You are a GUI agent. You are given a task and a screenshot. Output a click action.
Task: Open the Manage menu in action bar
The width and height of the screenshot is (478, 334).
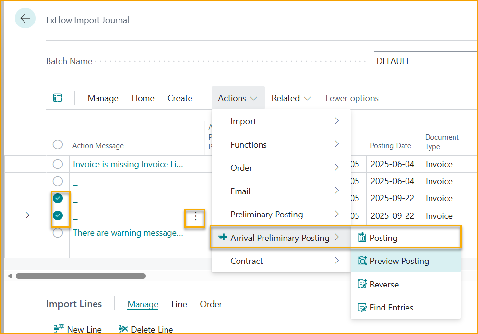(x=103, y=98)
